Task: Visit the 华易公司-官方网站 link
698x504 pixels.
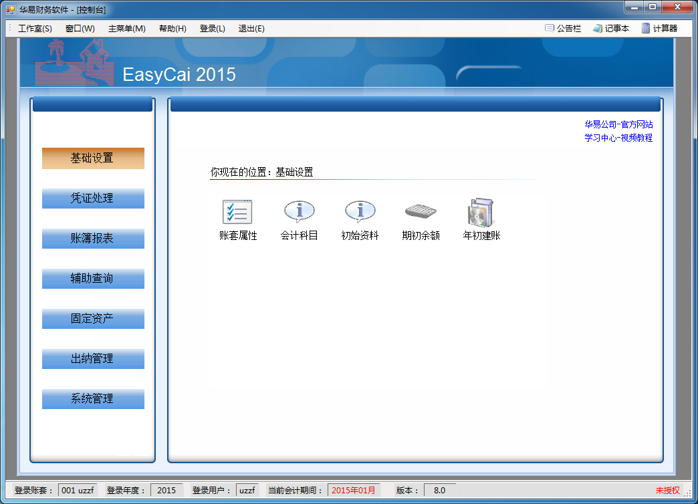Action: 618,124
